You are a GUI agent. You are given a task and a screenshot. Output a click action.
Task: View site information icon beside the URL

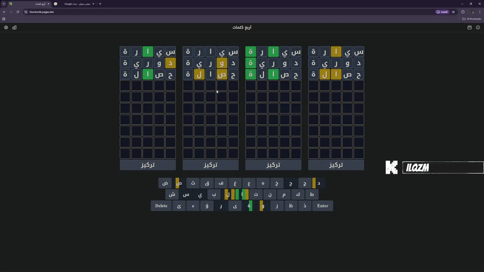coord(26,12)
